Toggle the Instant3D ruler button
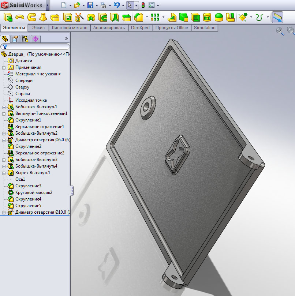 [x=277, y=17]
